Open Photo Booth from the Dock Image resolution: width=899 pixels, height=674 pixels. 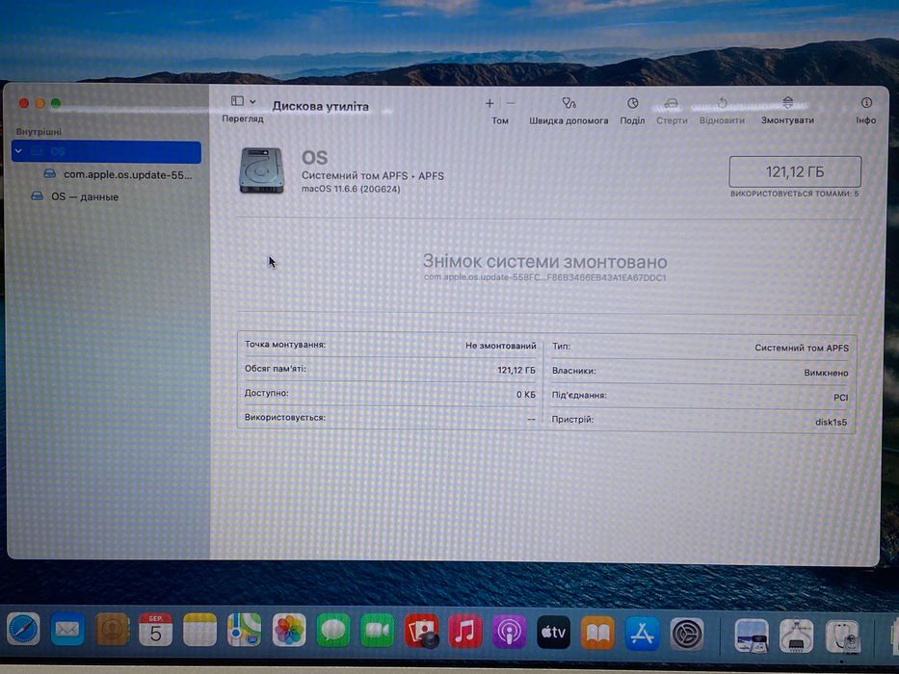coord(421,631)
